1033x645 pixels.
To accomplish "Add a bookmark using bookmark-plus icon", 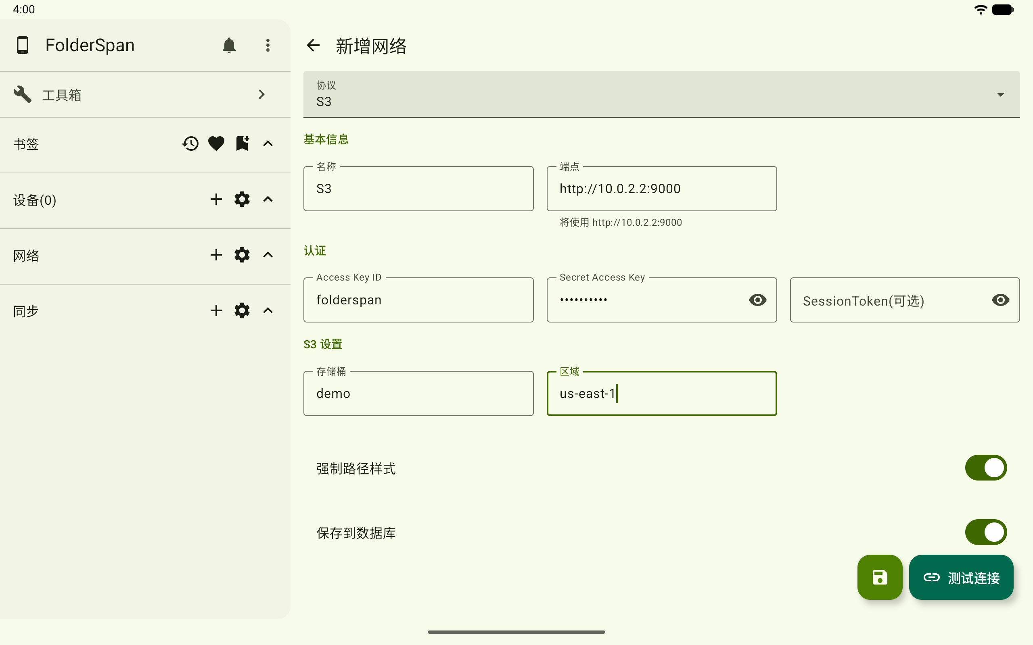I will (243, 144).
